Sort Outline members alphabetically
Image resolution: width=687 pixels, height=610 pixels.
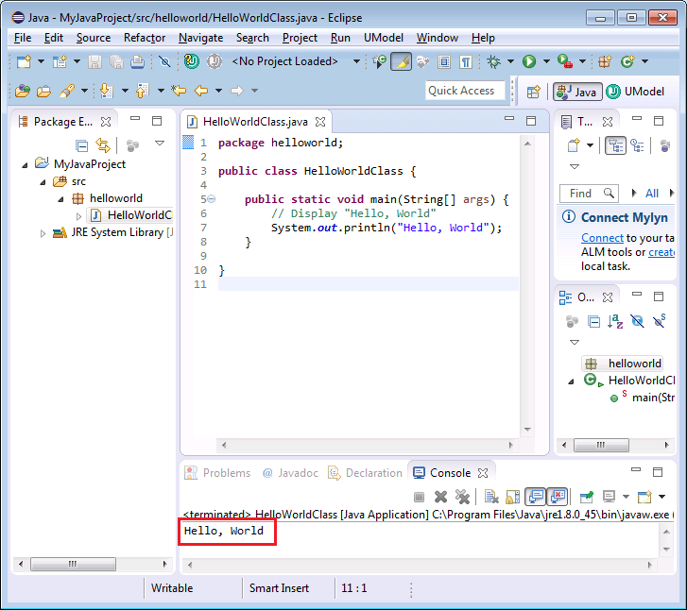(x=616, y=321)
